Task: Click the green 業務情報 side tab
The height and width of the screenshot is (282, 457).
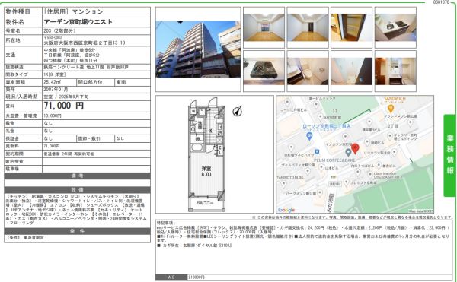Action: (x=449, y=156)
